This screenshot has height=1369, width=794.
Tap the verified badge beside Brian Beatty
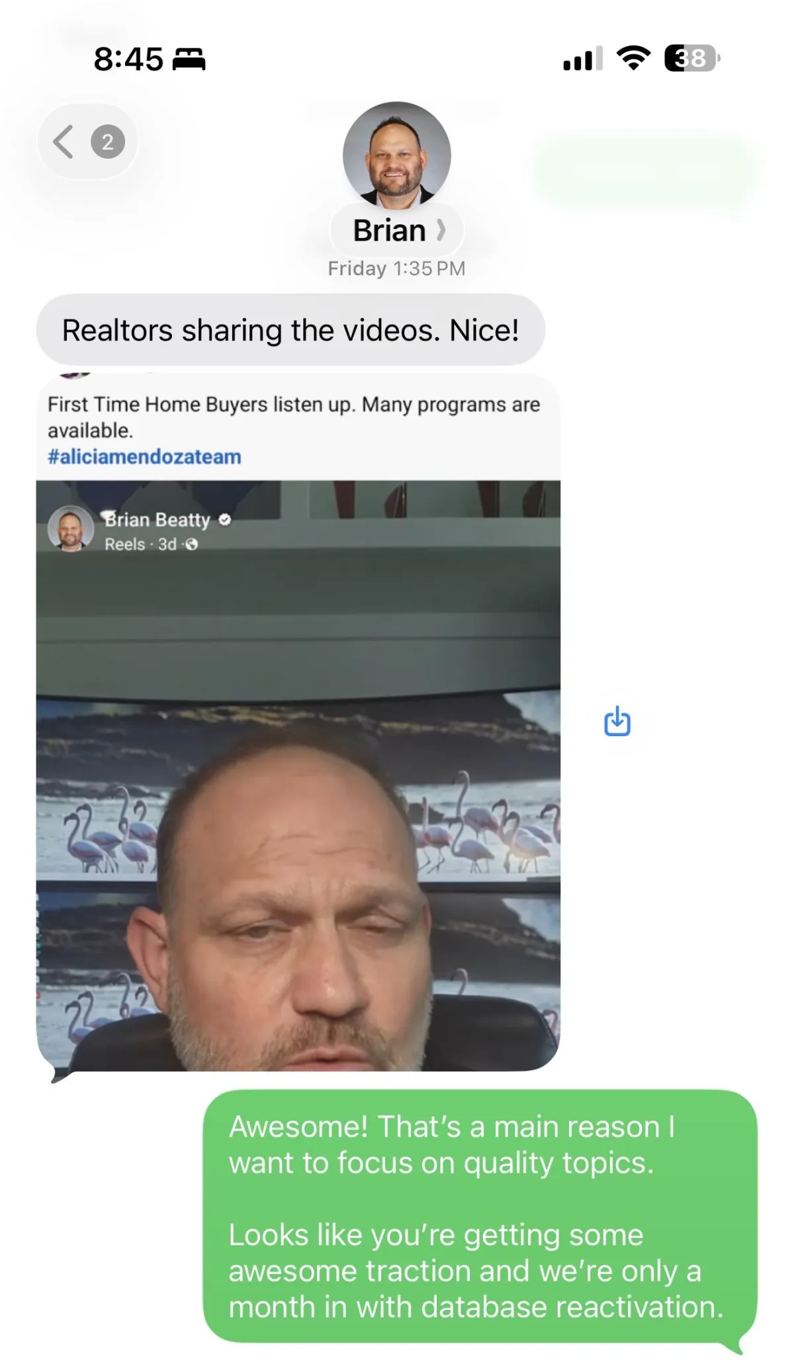click(224, 520)
